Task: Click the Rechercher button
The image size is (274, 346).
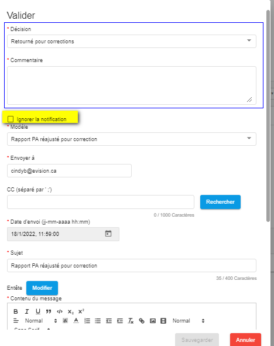Action: [x=220, y=202]
